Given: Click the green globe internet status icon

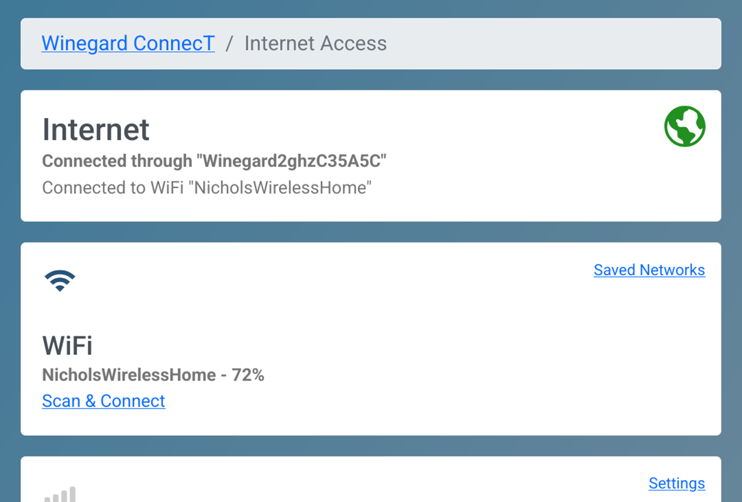Looking at the screenshot, I should (x=685, y=127).
